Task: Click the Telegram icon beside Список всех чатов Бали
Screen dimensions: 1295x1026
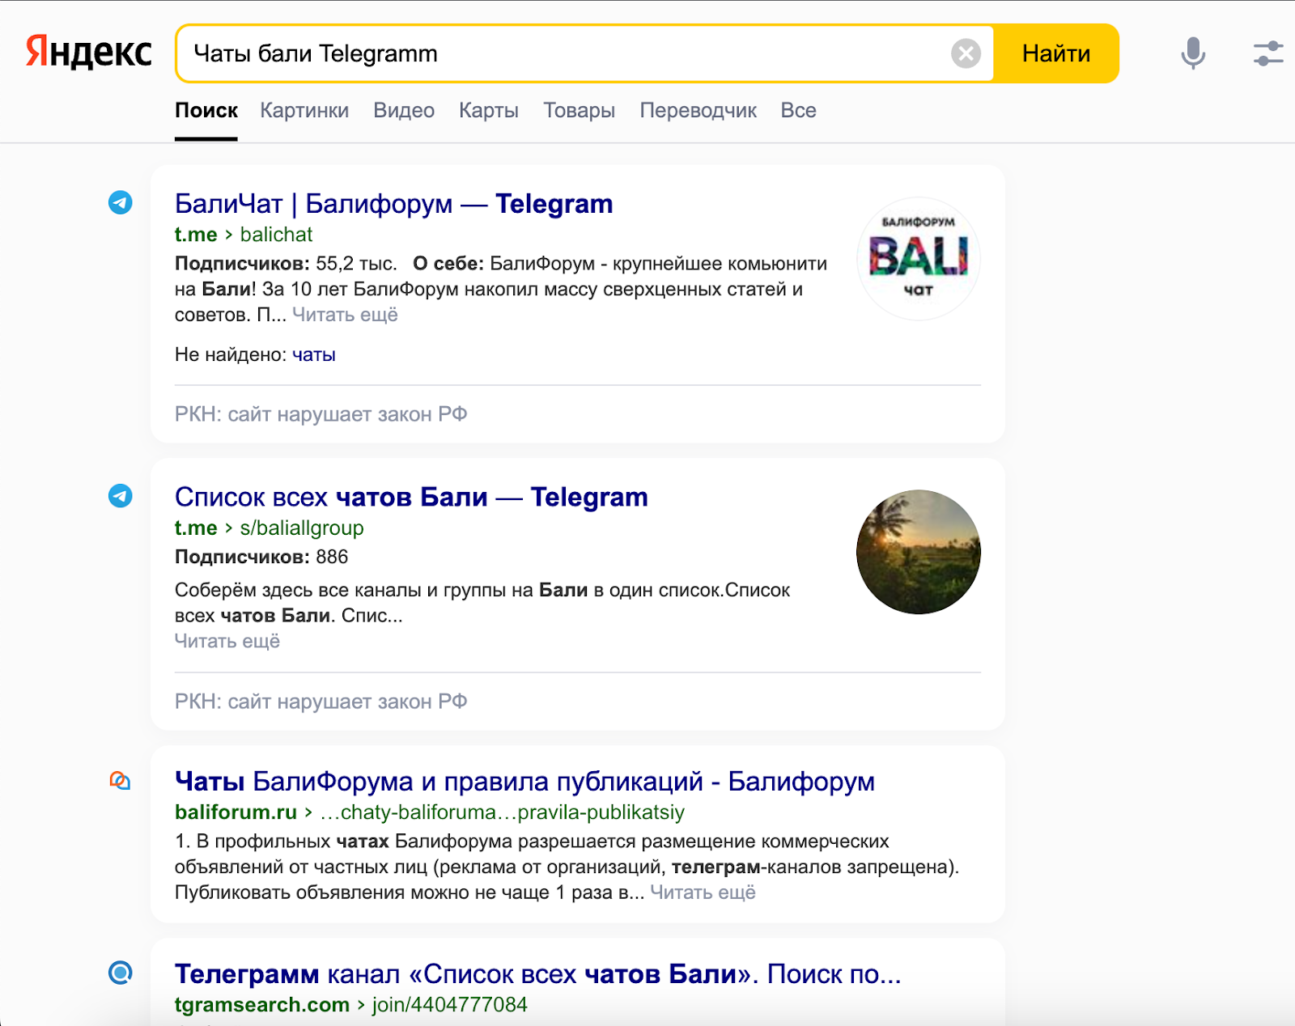Action: pos(121,495)
